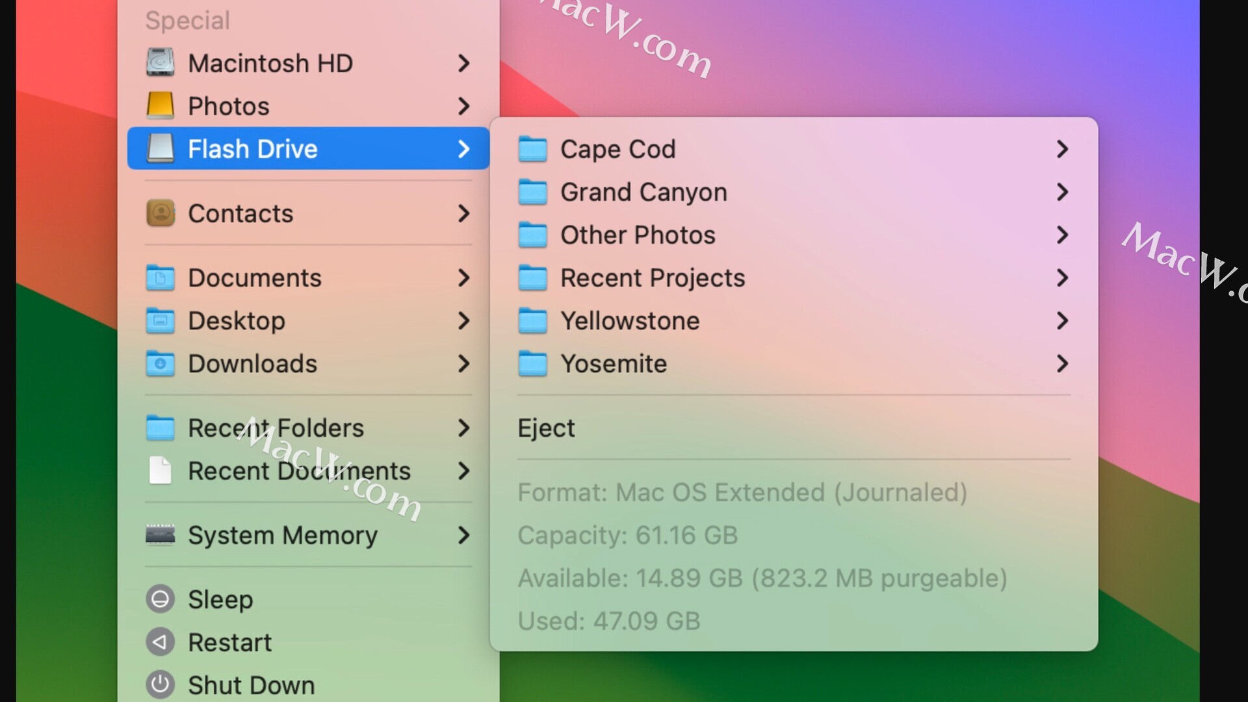The width and height of the screenshot is (1248, 702).
Task: Expand the Recent Folders submenu arrow
Action: click(x=463, y=428)
